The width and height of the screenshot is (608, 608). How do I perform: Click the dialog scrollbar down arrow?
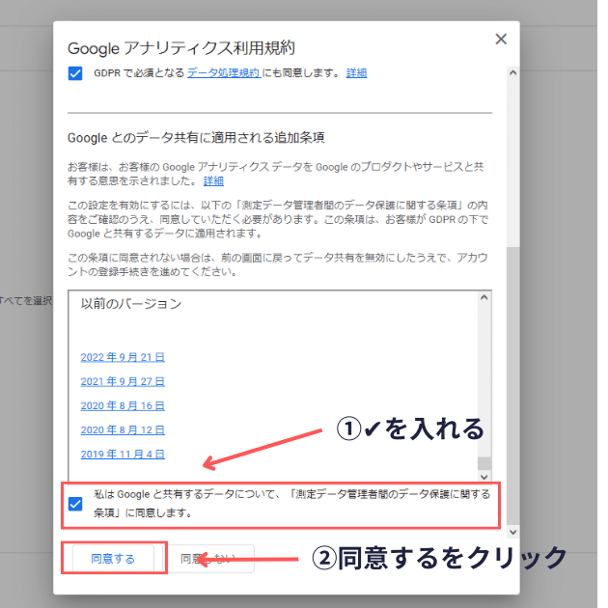[513, 532]
